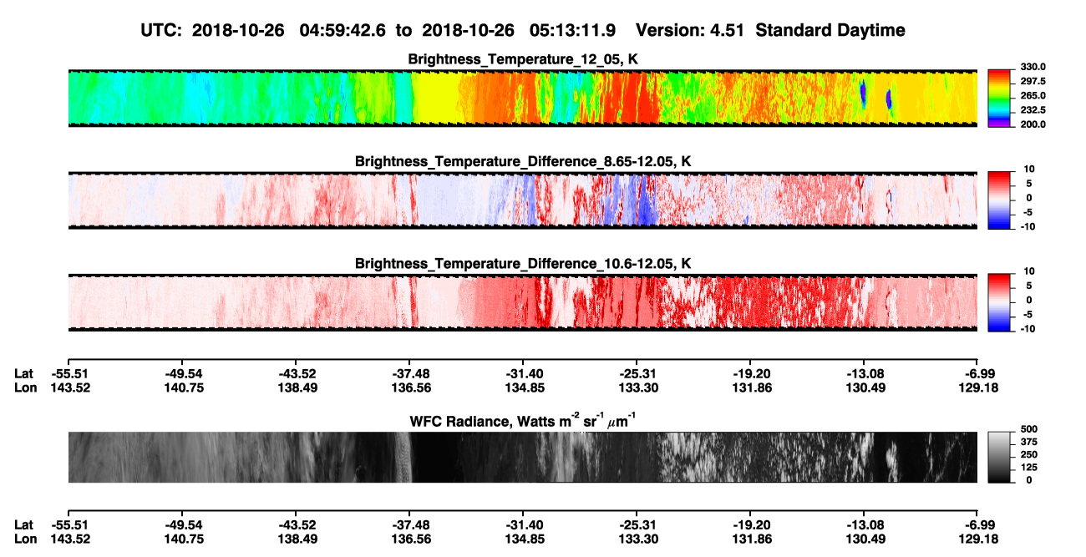Viewport: 1086px width, 557px height.
Task: Click the title 'Brightness_Temperature_12_05, K'
Action: click(522, 58)
